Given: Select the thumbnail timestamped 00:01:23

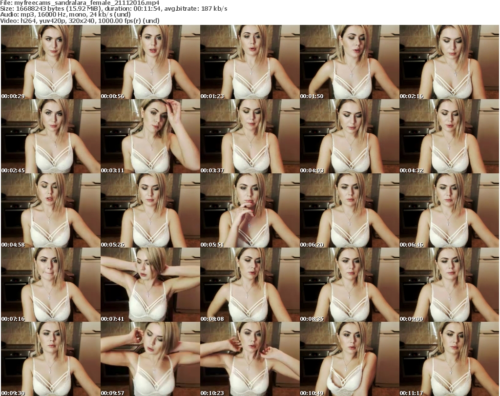Looking at the screenshot, I should pyautogui.click(x=250, y=62).
